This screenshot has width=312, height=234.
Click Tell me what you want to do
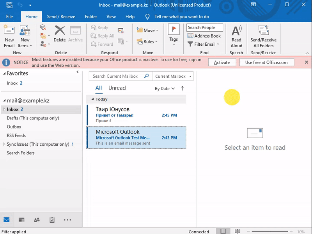point(181,17)
